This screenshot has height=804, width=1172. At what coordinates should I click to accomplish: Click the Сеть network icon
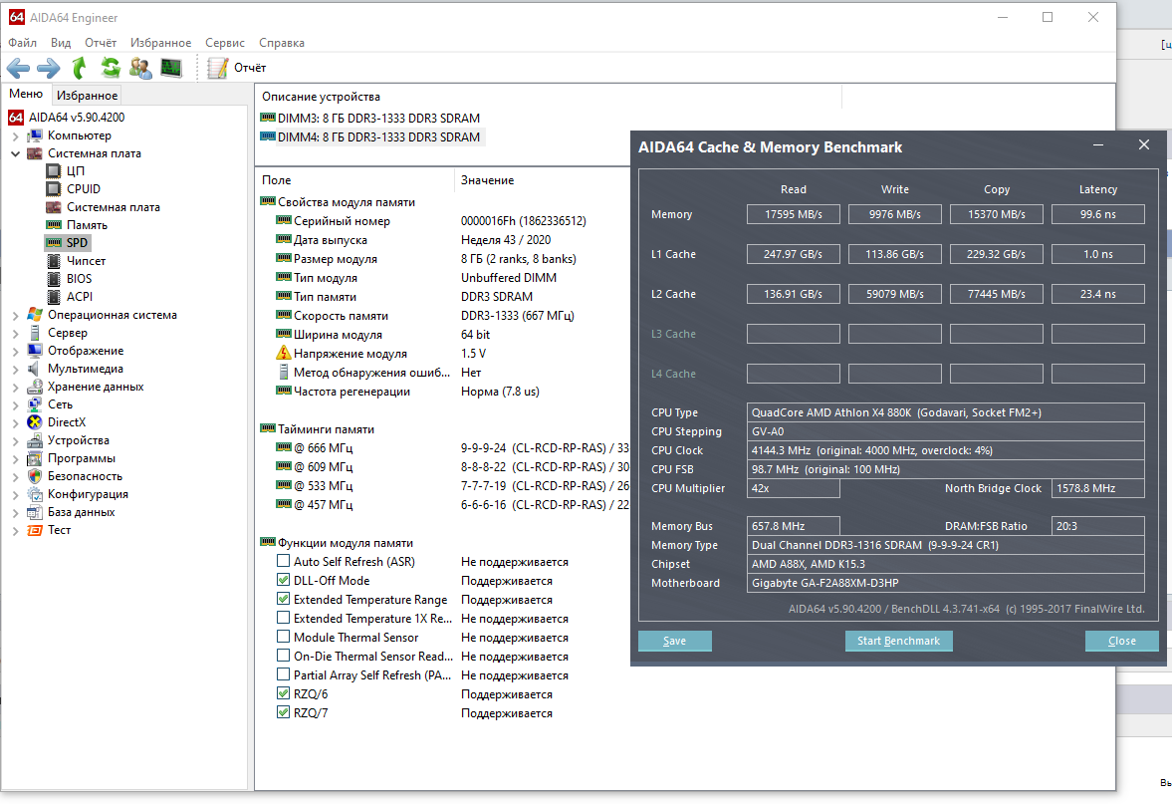(x=35, y=404)
